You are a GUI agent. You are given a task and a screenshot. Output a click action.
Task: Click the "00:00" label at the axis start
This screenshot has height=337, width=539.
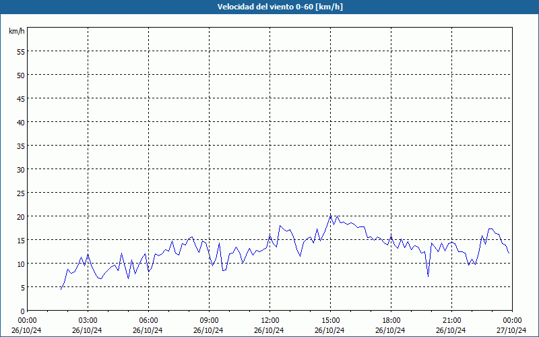(x=27, y=321)
